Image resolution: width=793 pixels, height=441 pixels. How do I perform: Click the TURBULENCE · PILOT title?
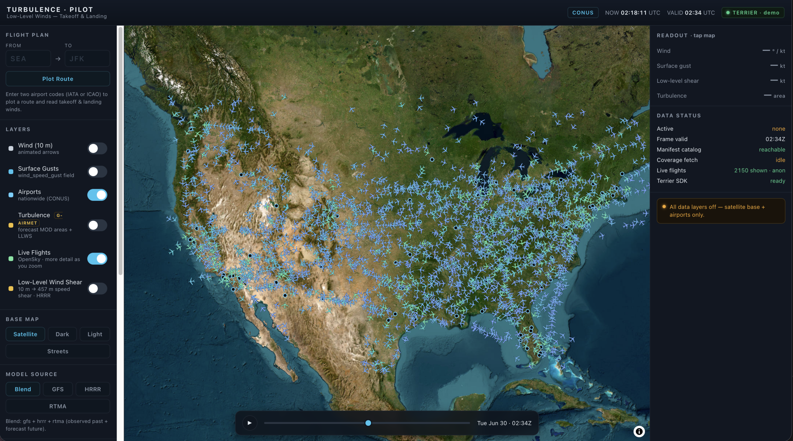pos(50,10)
